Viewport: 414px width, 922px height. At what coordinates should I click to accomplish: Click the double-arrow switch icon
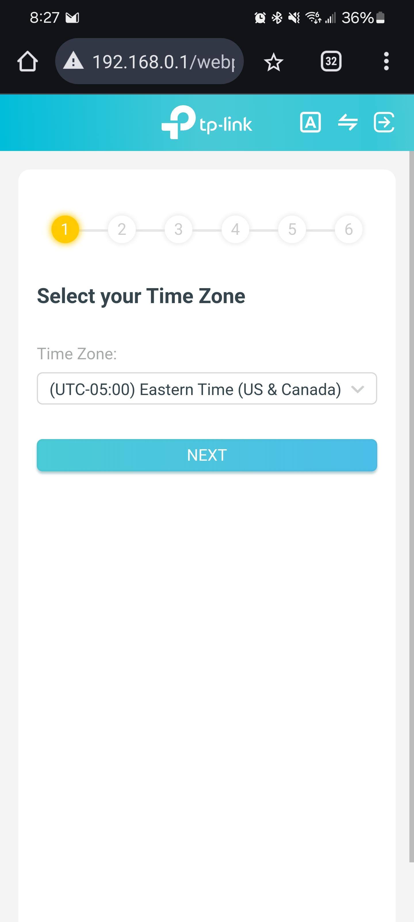348,122
